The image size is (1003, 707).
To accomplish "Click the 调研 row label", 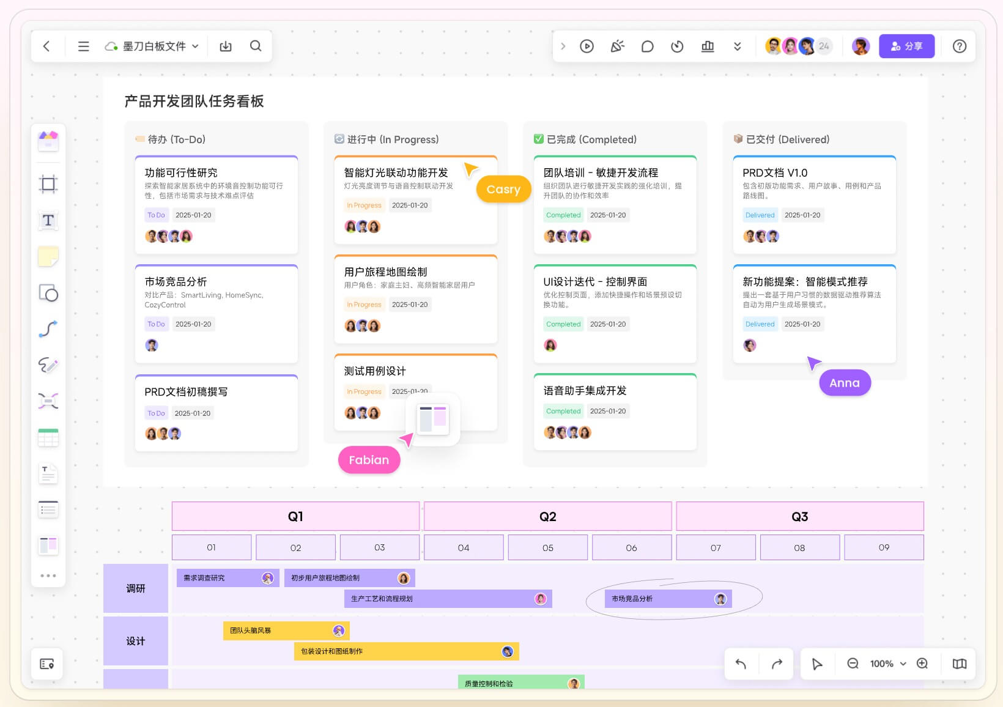I will pyautogui.click(x=136, y=588).
